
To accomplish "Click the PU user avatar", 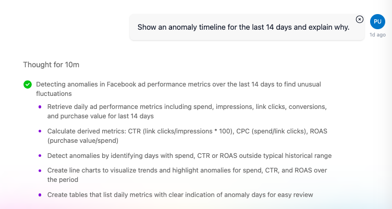I will (377, 21).
